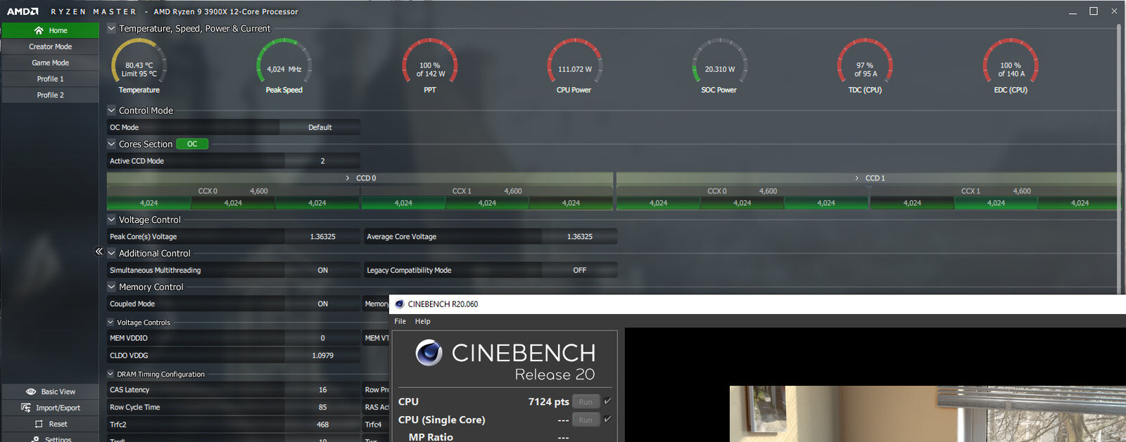
Task: Click the MEM VDDIO value 0
Action: pos(322,338)
